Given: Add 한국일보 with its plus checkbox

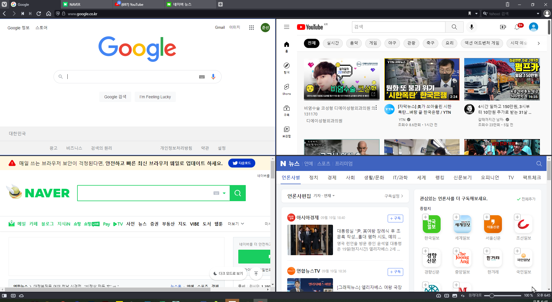Looking at the screenshot, I should 425,217.
